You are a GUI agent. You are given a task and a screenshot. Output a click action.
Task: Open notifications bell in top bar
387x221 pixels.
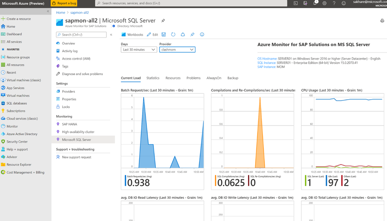tap(315, 3)
